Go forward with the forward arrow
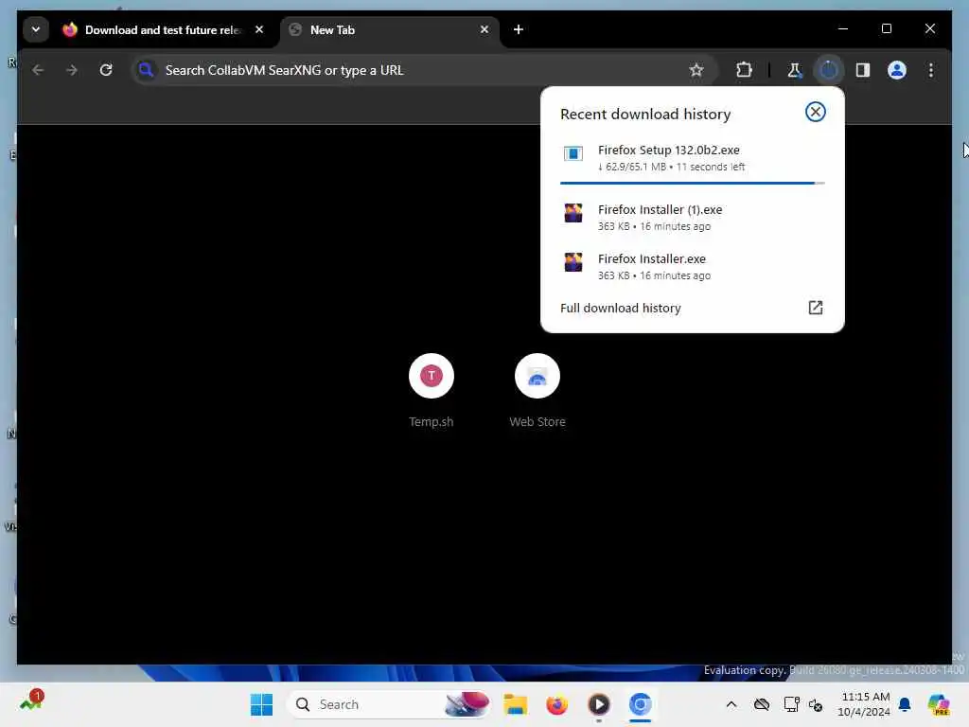Image resolution: width=969 pixels, height=727 pixels. tap(72, 70)
